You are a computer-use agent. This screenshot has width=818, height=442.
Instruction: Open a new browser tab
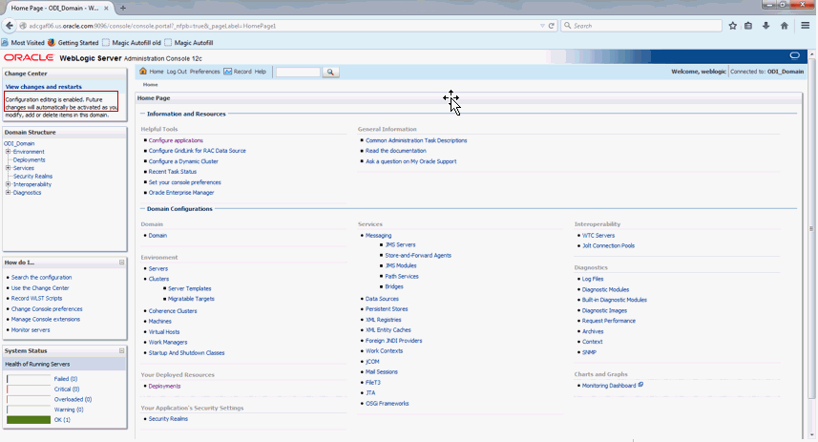123,8
